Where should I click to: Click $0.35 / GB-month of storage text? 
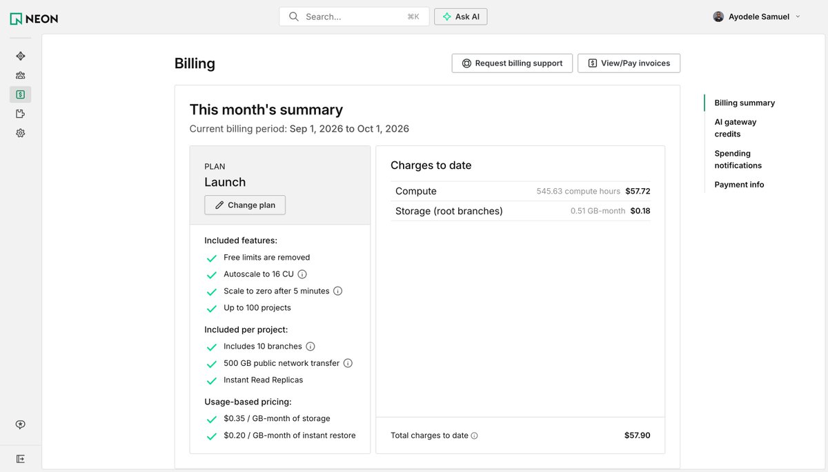pos(277,419)
